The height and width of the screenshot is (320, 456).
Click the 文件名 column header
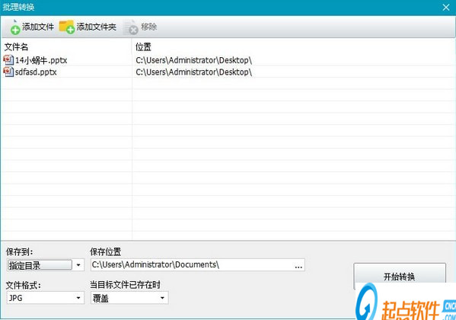coord(16,47)
